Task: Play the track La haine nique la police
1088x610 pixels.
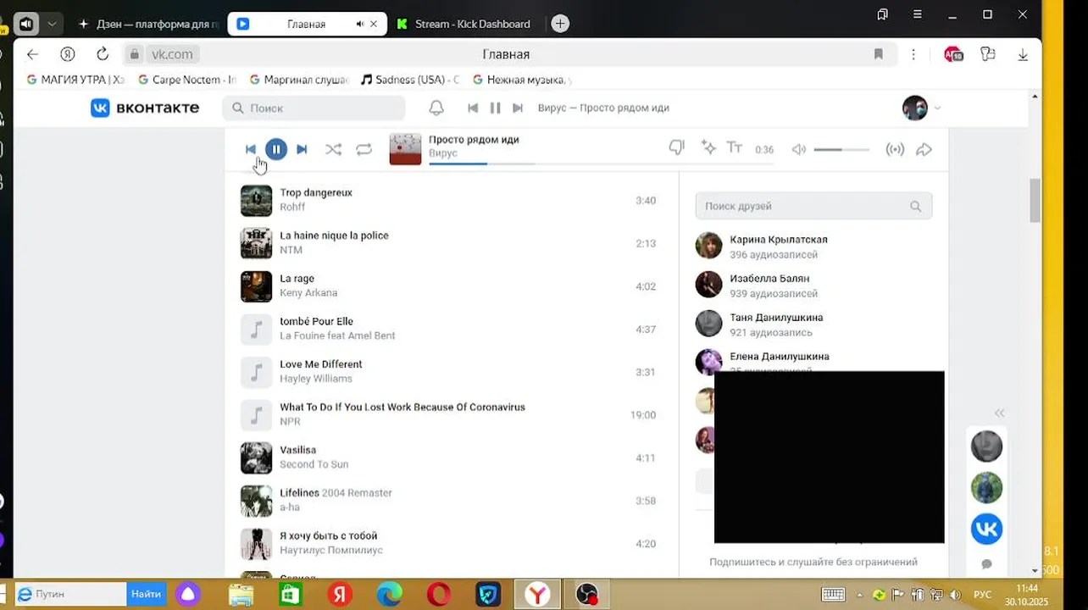Action: pyautogui.click(x=448, y=243)
